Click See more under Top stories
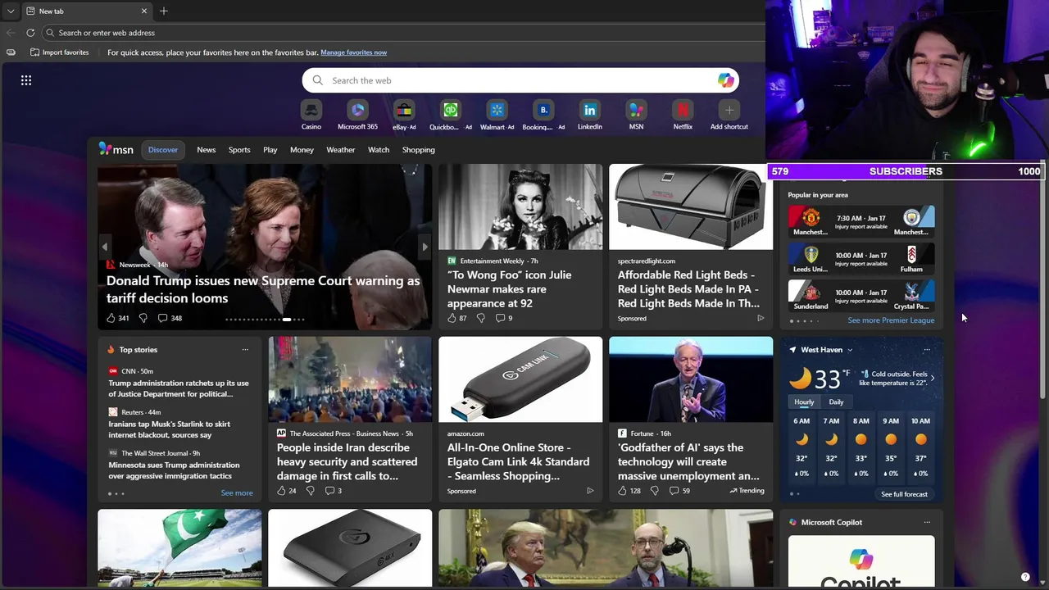Image resolution: width=1049 pixels, height=590 pixels. (x=237, y=493)
